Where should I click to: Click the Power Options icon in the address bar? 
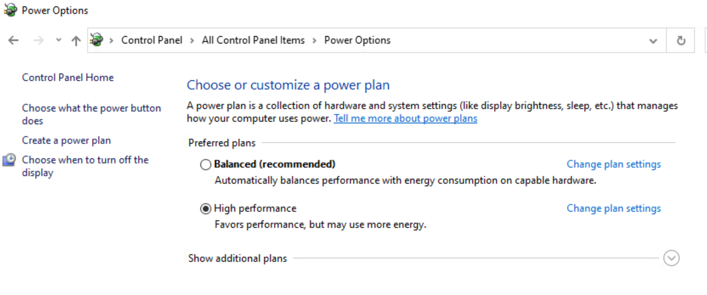pos(97,40)
